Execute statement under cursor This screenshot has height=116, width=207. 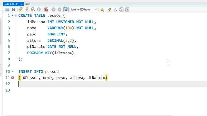[27, 9]
